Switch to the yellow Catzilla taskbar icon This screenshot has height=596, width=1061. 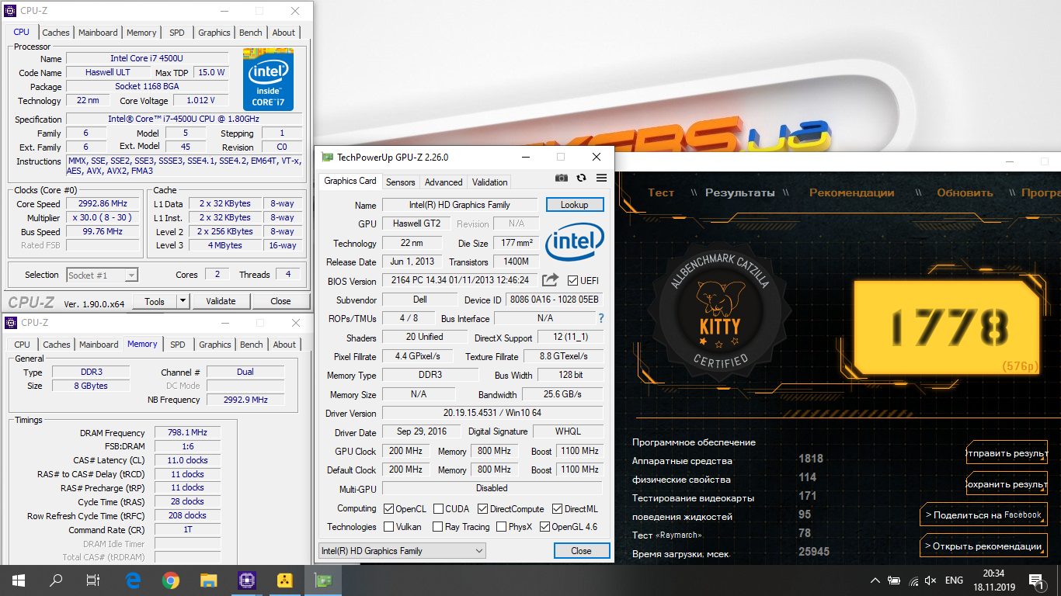[284, 580]
